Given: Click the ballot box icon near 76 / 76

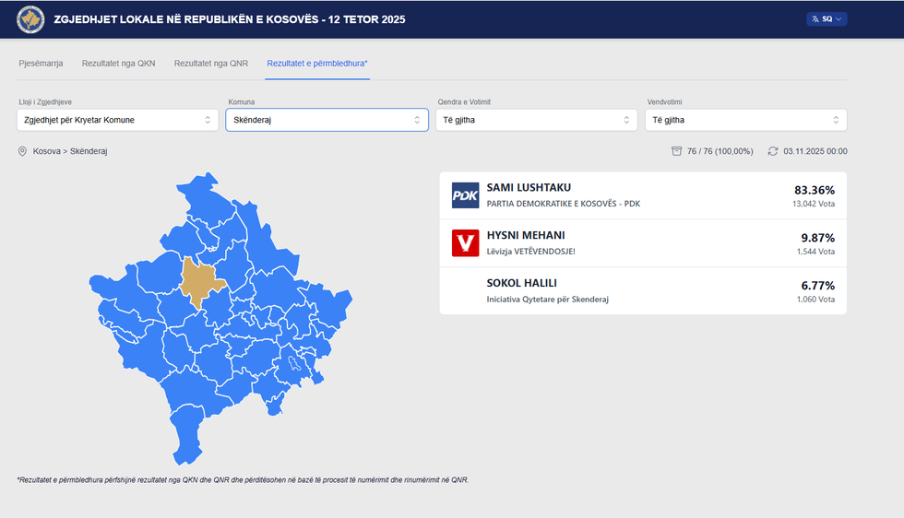Looking at the screenshot, I should (x=677, y=151).
